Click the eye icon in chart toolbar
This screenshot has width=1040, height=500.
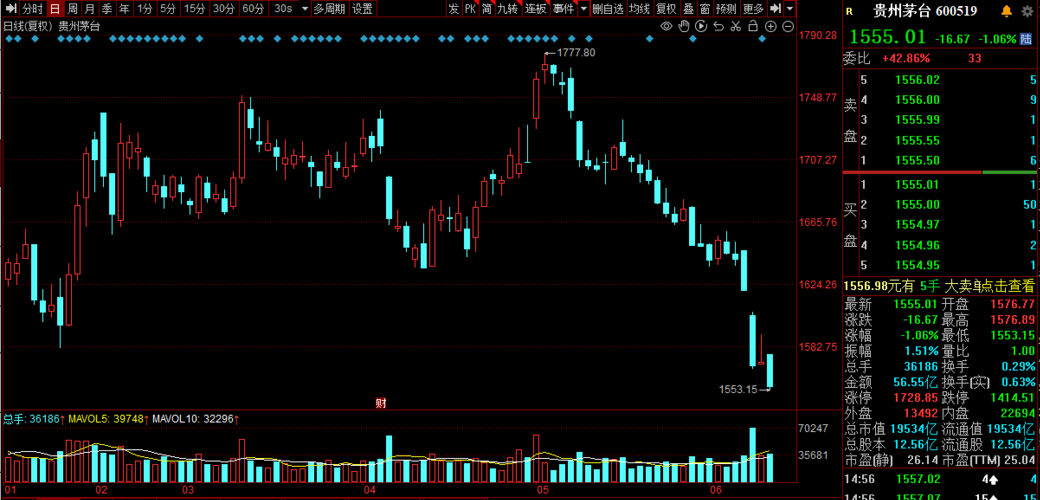pos(666,26)
